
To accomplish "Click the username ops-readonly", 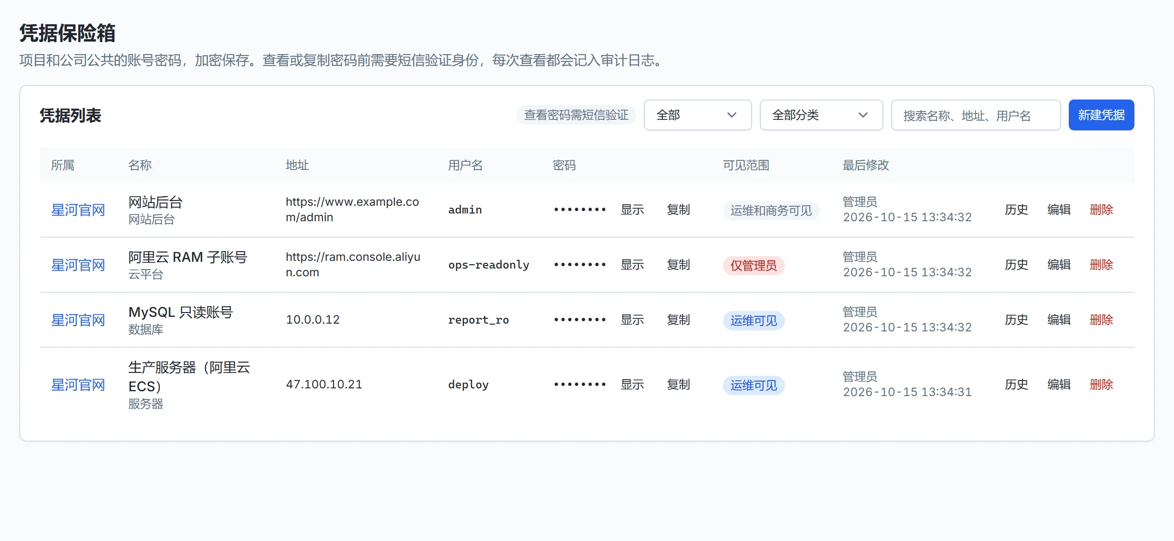I will (489, 265).
